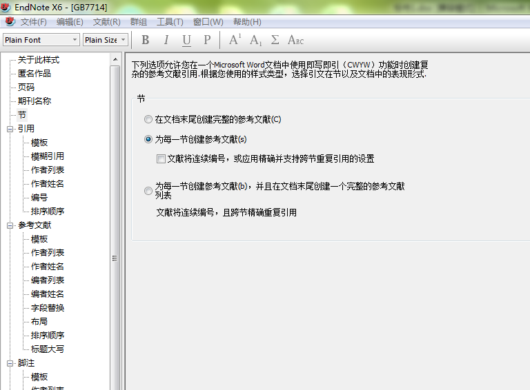The height and width of the screenshot is (390, 530).
Task: Open 编号 tree item
Action: pos(39,197)
